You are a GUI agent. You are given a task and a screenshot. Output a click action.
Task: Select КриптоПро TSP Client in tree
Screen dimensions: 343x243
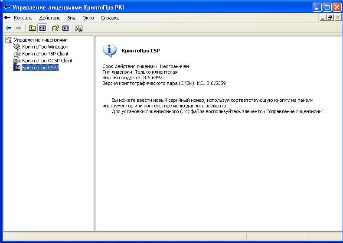45,54
